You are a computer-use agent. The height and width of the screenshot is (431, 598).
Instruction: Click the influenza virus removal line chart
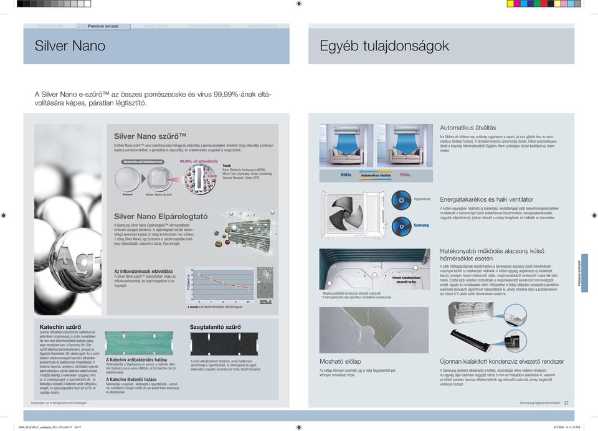coord(220,285)
